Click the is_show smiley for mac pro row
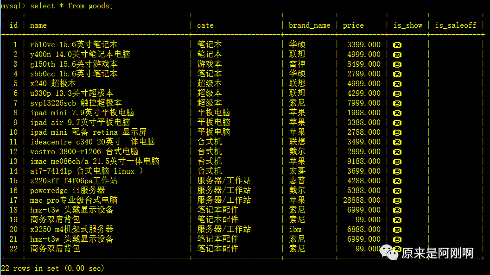The image size is (490, 275). click(x=397, y=200)
